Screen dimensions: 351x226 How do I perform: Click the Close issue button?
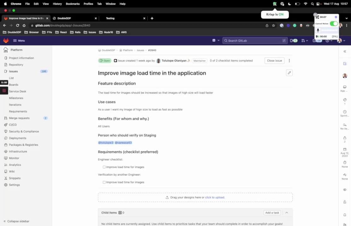point(274,61)
